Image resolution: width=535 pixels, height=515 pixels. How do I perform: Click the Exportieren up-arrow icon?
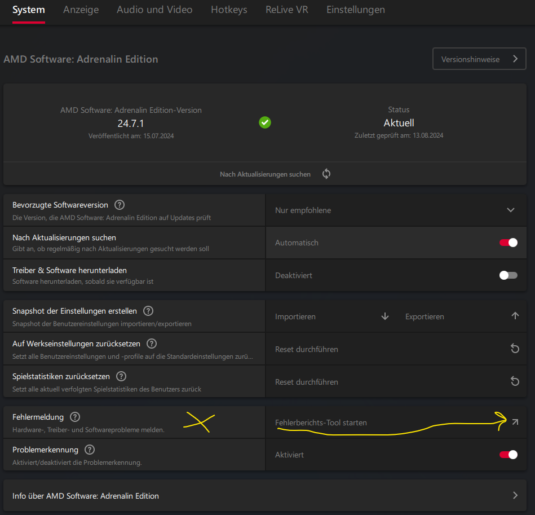pyautogui.click(x=515, y=316)
